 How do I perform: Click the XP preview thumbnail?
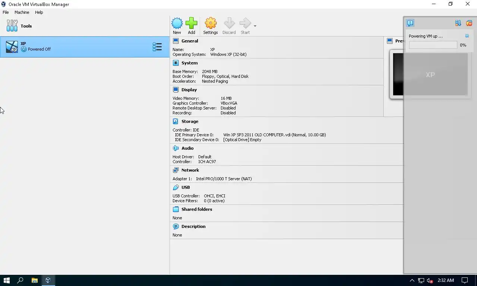pos(430,74)
